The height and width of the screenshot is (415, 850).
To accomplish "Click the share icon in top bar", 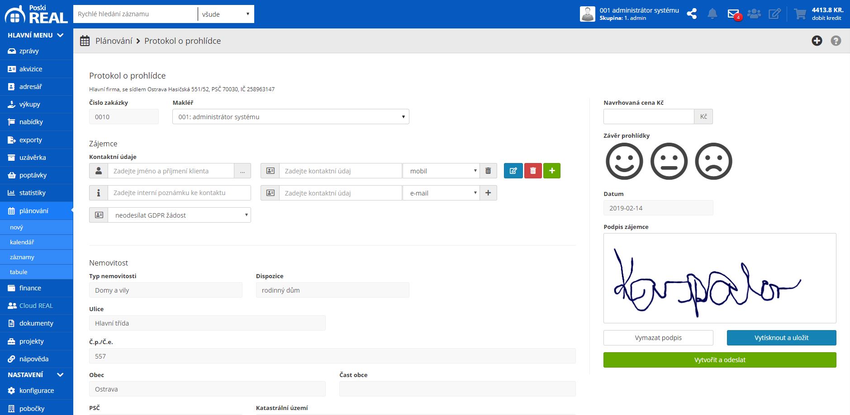I will click(692, 14).
